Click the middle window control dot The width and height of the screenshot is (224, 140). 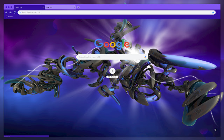pos(9,7)
